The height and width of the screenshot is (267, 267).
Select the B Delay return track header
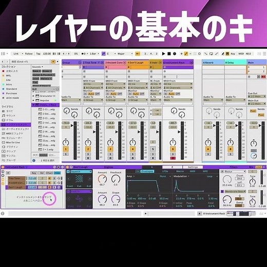(x=236, y=63)
